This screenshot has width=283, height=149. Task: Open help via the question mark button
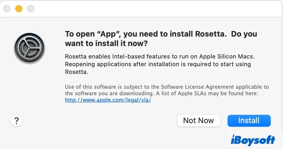pyautogui.click(x=16, y=121)
